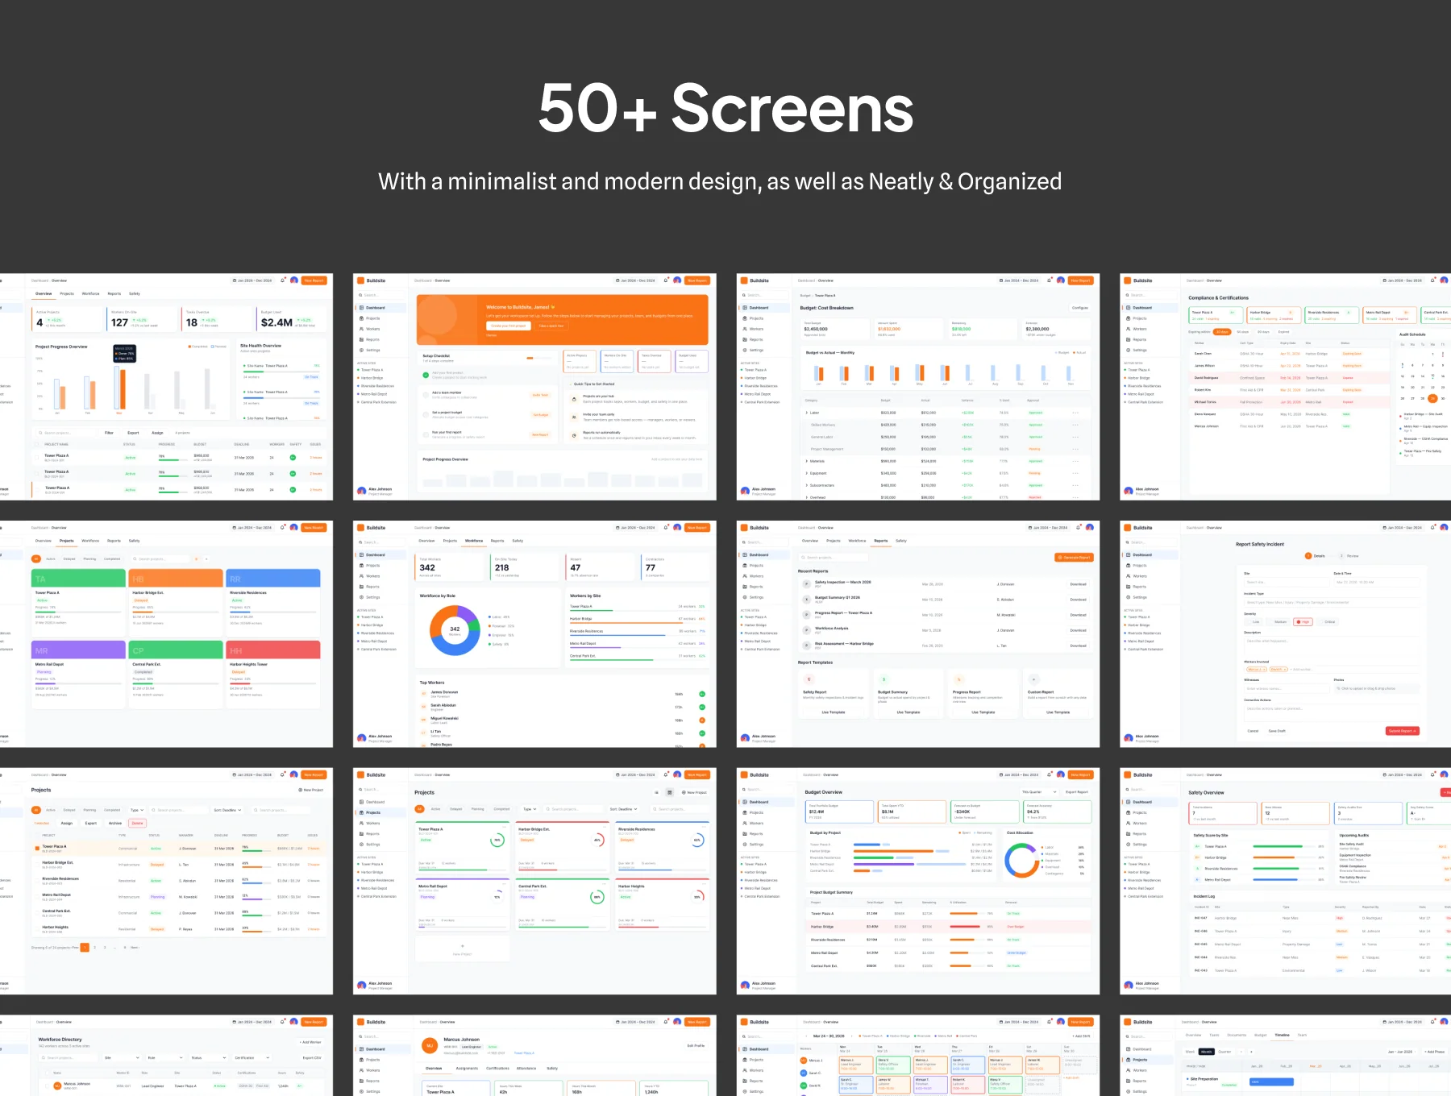Switch to list view icon on Projects grid screen
The image size is (1451, 1096).
[656, 792]
